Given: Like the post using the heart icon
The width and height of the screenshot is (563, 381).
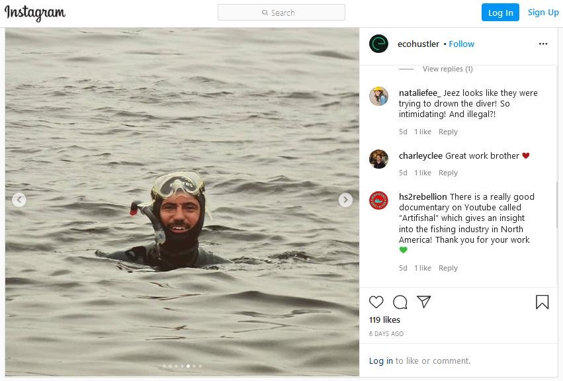Looking at the screenshot, I should pyautogui.click(x=376, y=302).
